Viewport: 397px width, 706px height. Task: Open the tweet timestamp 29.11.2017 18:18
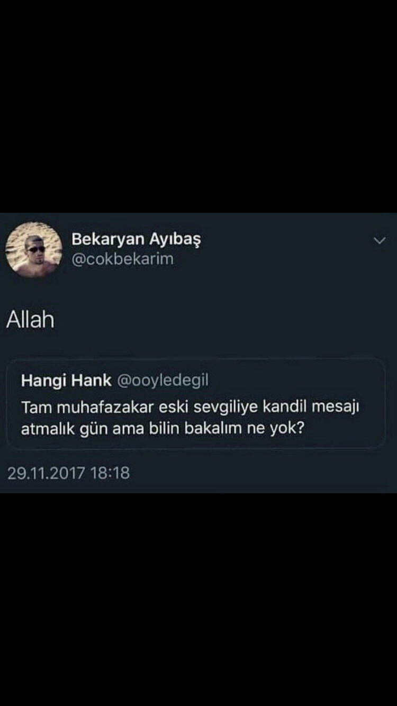(68, 473)
